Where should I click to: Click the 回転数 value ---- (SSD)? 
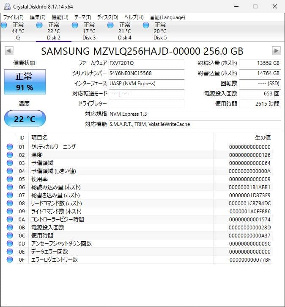click(260, 84)
